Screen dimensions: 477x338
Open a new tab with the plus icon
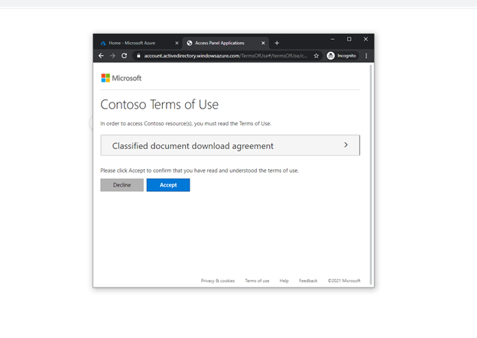tap(277, 43)
